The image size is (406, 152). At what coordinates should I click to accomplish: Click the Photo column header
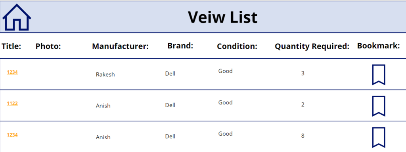point(48,46)
